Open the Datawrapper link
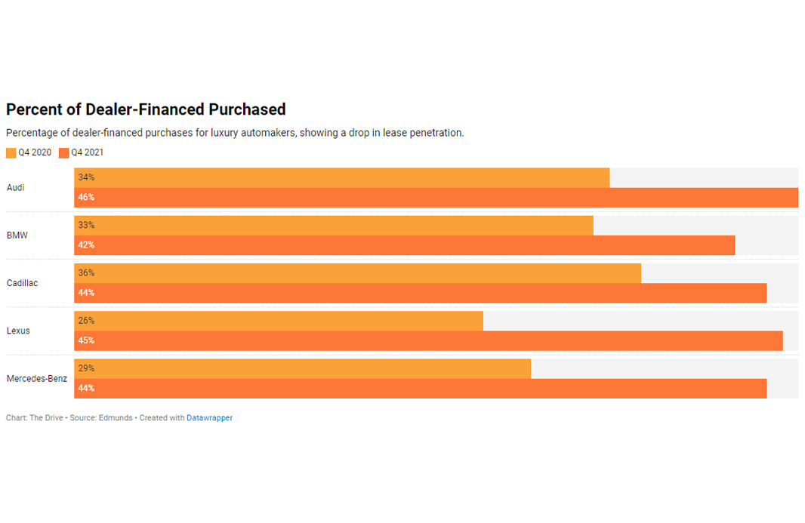The image size is (805, 523). pyautogui.click(x=210, y=418)
